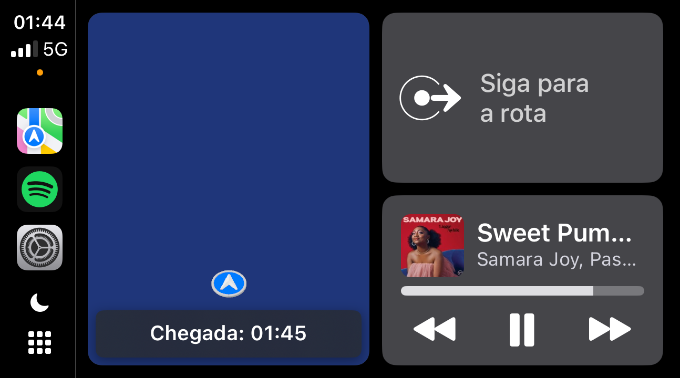Toggle the Do Not Disturb moon icon
Screen dimensions: 680x378
click(x=39, y=302)
